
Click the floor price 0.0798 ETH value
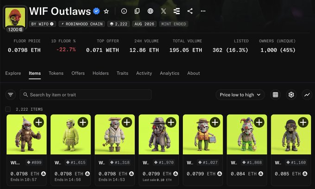(24, 50)
